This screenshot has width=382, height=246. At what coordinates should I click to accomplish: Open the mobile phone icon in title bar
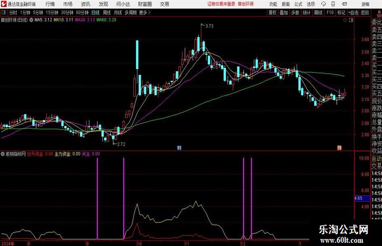coord(333,4)
